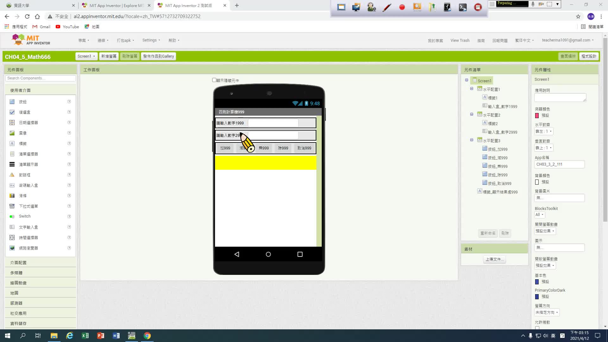Click the accent color red swatch

point(537,116)
